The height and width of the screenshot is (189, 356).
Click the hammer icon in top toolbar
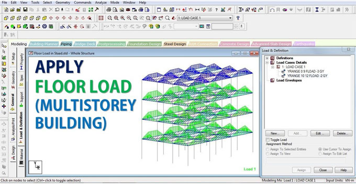[x=97, y=10]
